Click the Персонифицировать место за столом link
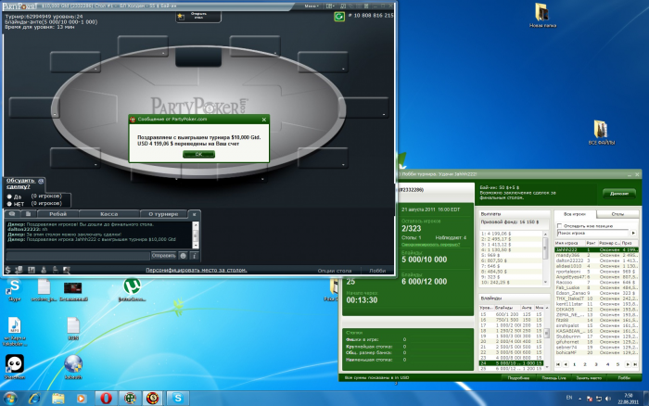Screen dimensions: 649x406 [x=197, y=271]
